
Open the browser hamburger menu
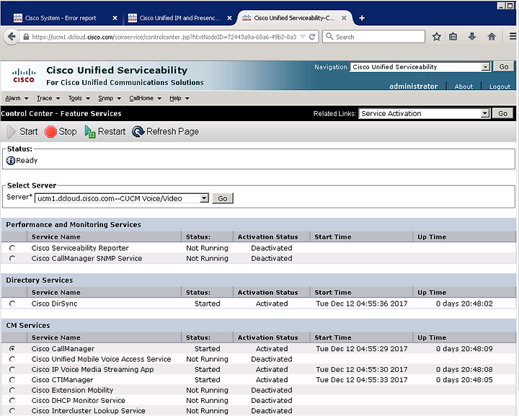click(x=513, y=36)
